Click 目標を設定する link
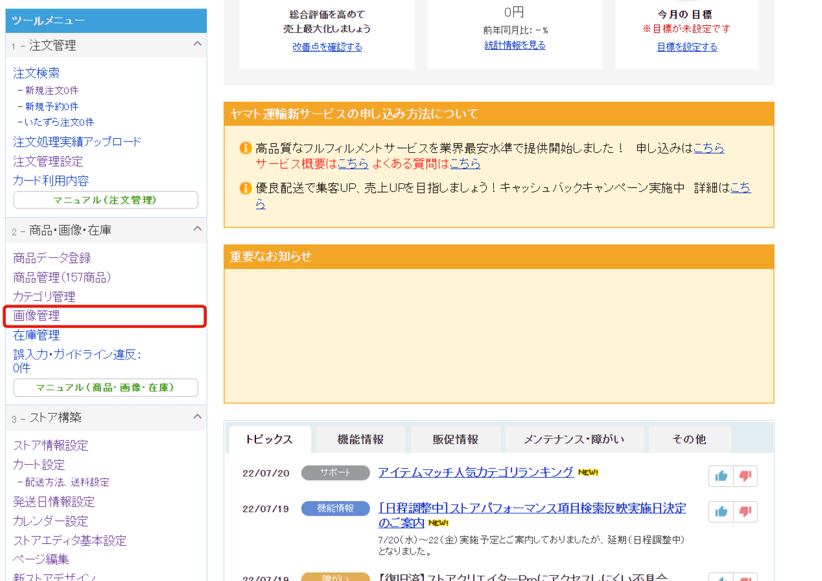 687,47
